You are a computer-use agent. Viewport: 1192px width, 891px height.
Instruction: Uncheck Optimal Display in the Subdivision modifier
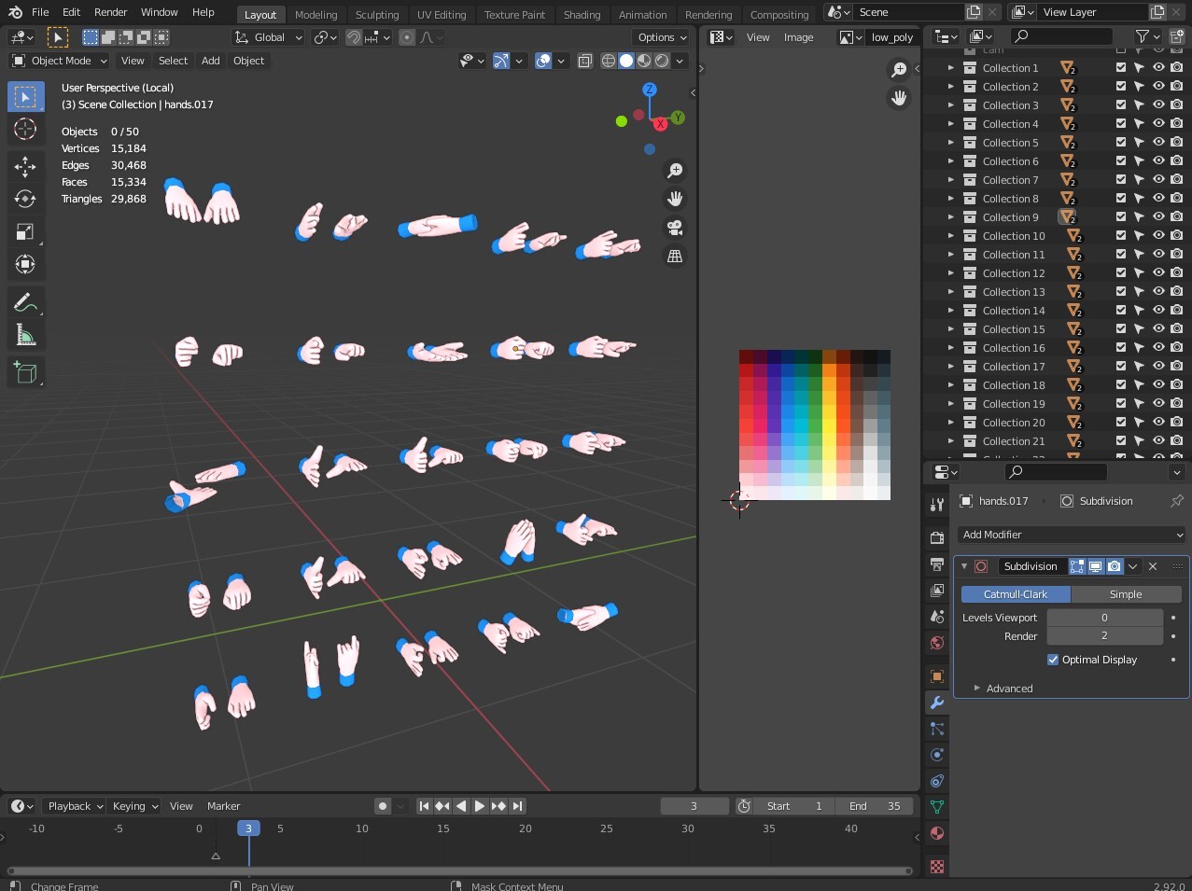pyautogui.click(x=1053, y=660)
